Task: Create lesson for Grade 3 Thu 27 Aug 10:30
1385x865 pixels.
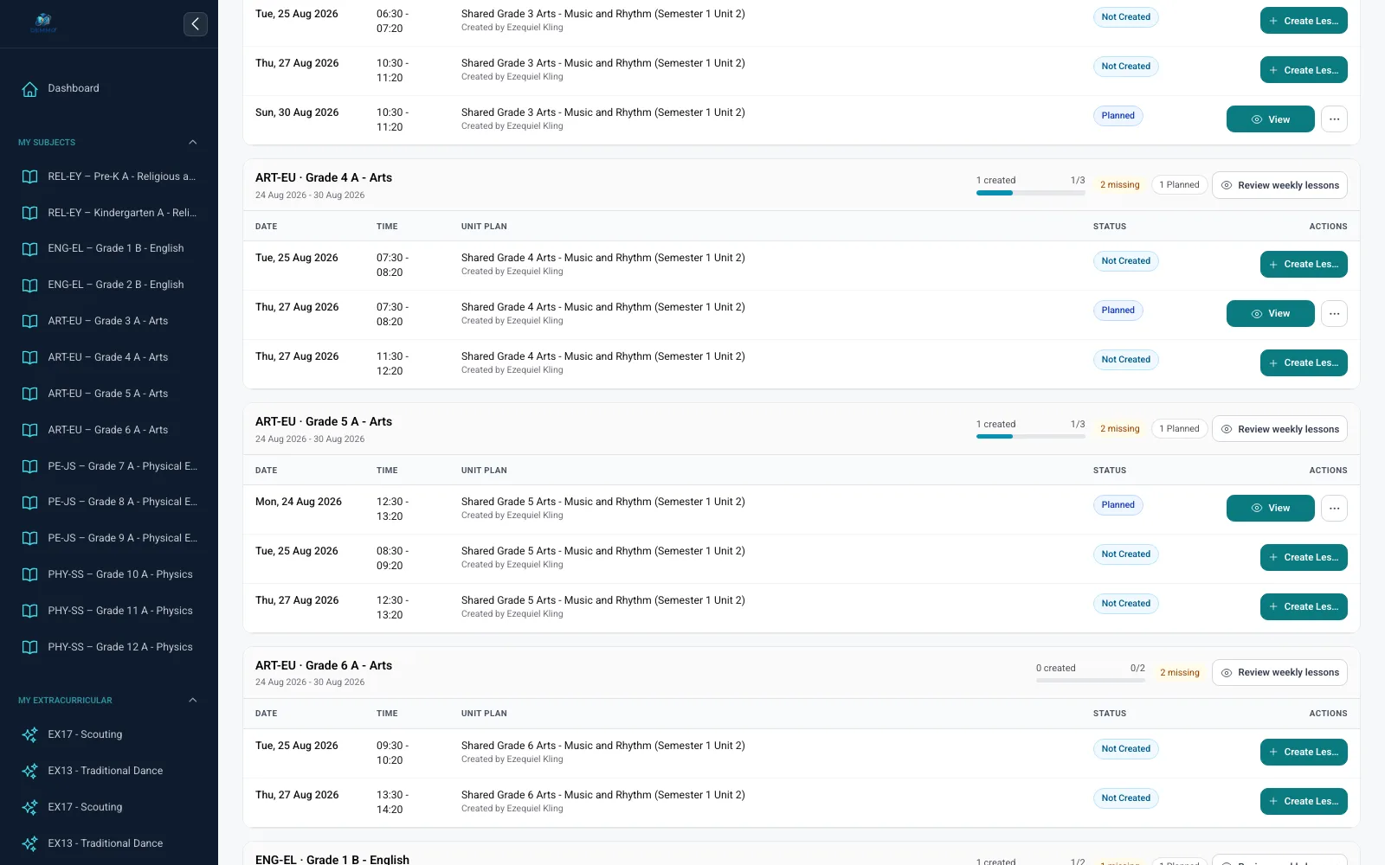Action: click(1304, 70)
